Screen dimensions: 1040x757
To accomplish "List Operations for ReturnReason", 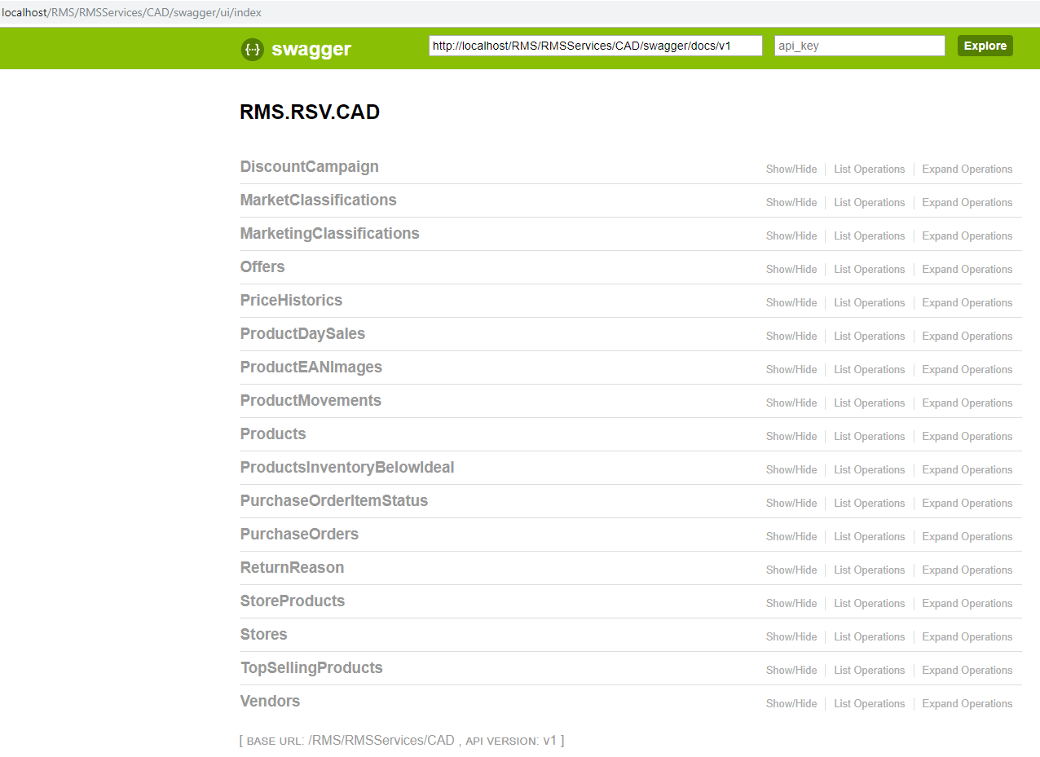I will [869, 570].
